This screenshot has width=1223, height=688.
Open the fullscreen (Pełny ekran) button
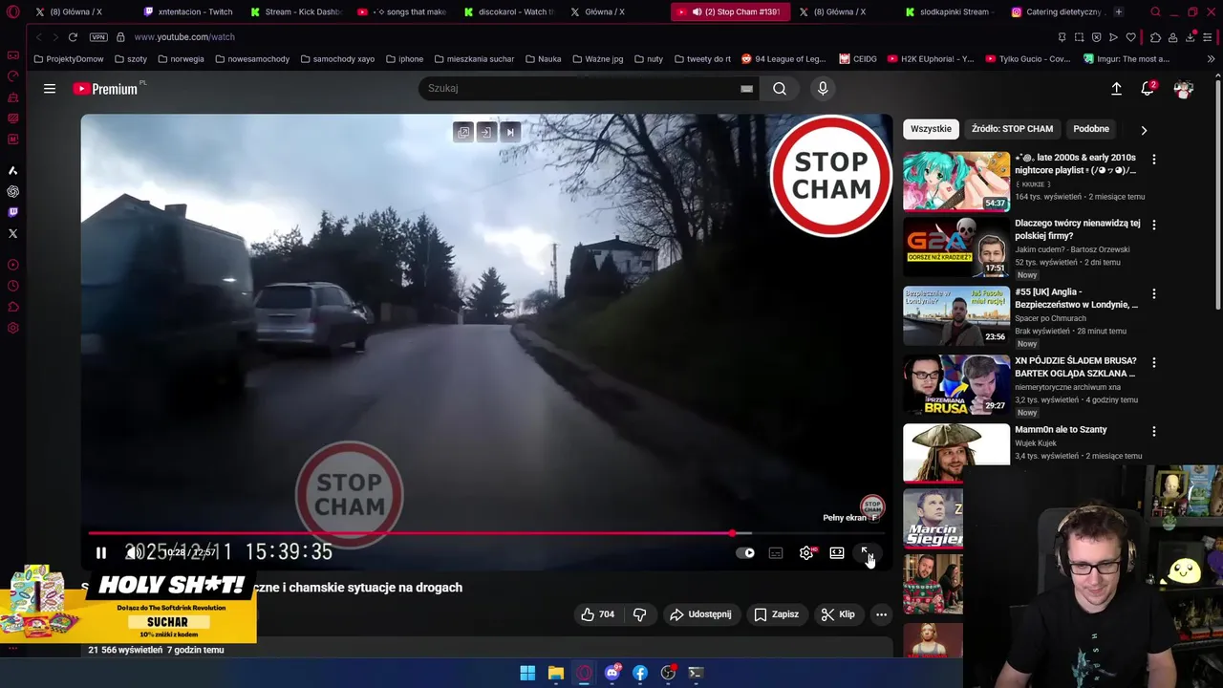tap(866, 552)
